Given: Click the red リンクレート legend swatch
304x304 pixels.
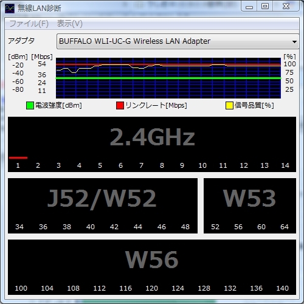Looking at the screenshot, I should pos(120,105).
